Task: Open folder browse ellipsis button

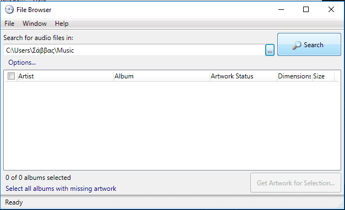Action: point(270,50)
